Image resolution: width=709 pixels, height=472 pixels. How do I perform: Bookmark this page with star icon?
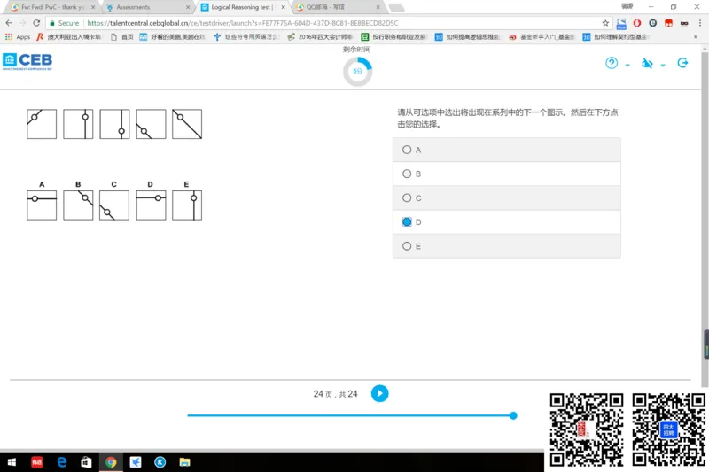coord(605,23)
